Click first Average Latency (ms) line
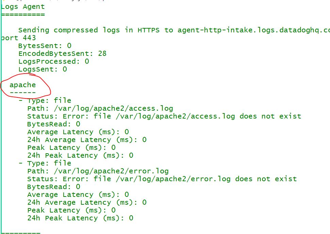The image size is (330, 234). point(78,132)
